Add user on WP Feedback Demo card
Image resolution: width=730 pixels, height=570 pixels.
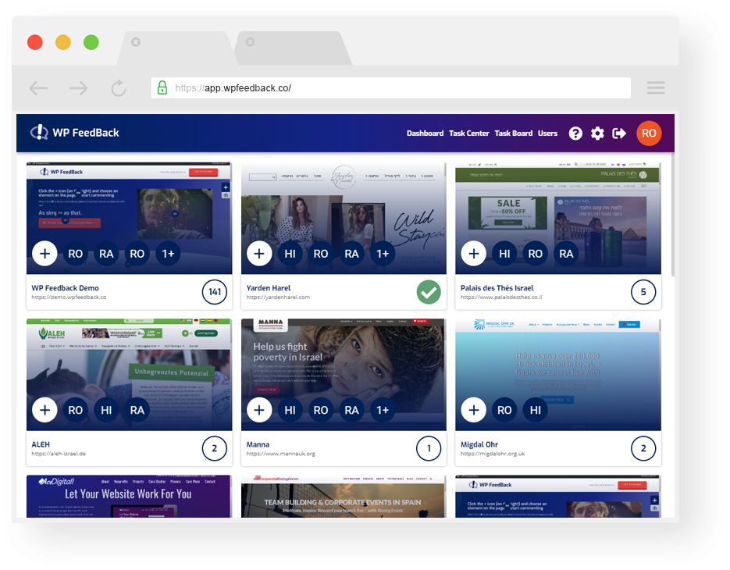[45, 254]
